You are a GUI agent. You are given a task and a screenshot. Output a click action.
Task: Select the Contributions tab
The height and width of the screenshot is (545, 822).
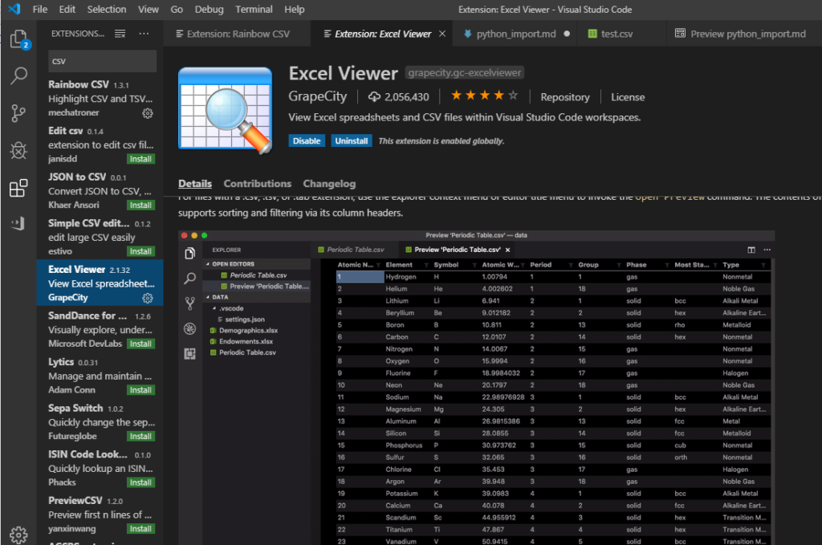click(258, 184)
